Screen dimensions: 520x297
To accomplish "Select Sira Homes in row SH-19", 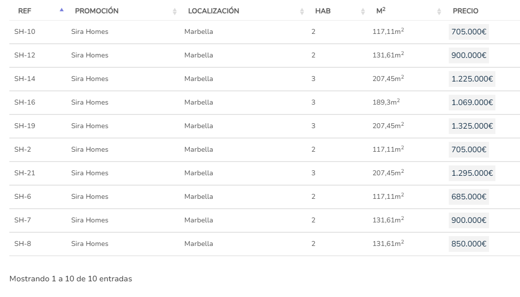I will tap(89, 126).
